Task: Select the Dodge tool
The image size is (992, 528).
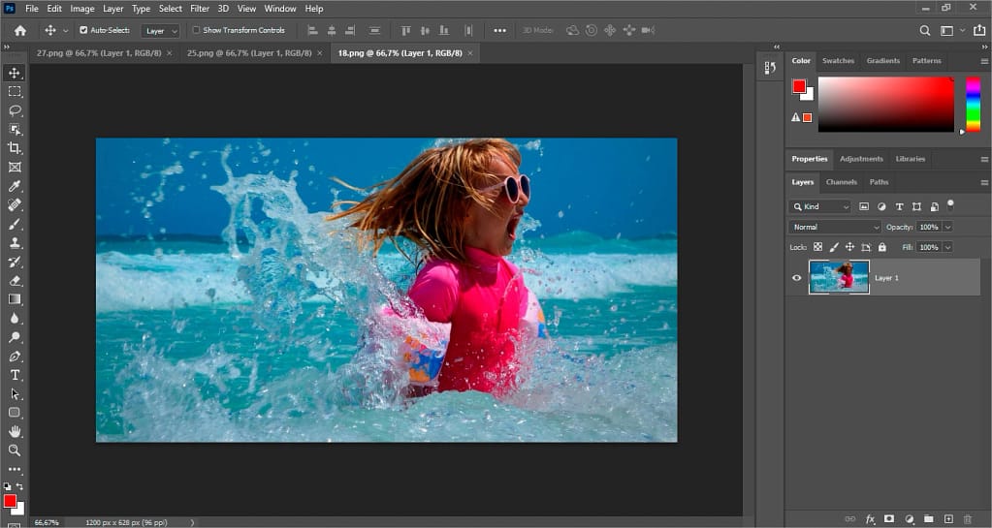Action: pyautogui.click(x=15, y=337)
